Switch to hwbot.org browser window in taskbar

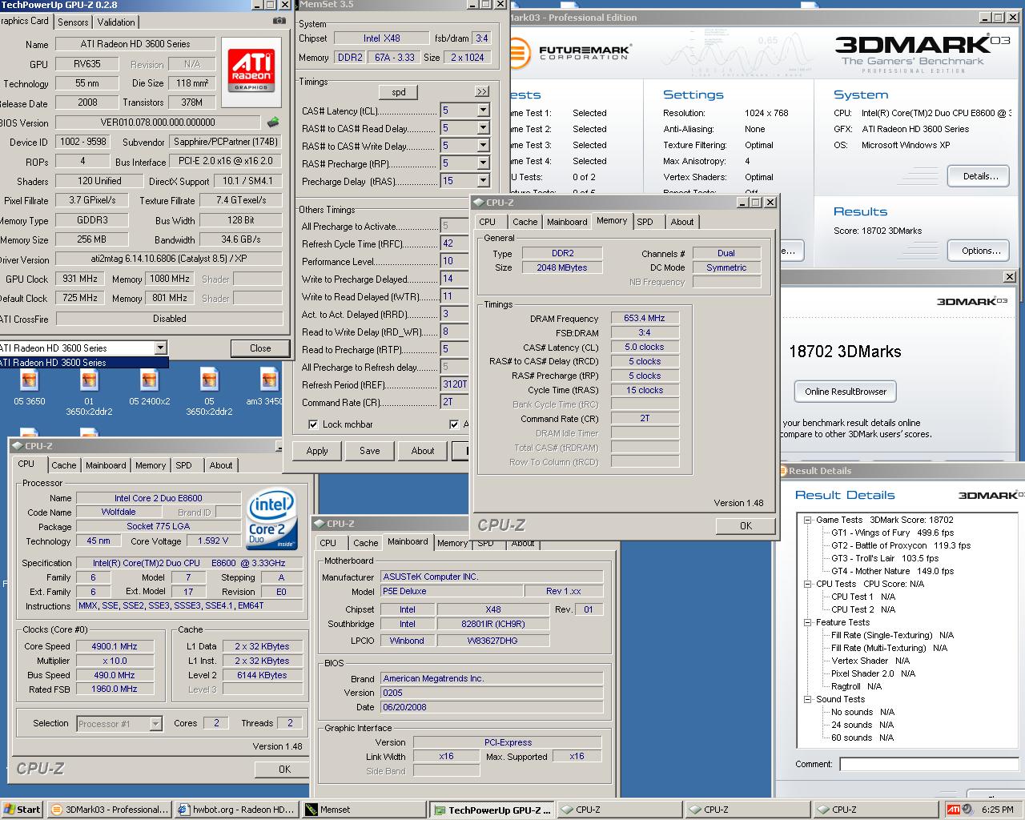coord(236,810)
